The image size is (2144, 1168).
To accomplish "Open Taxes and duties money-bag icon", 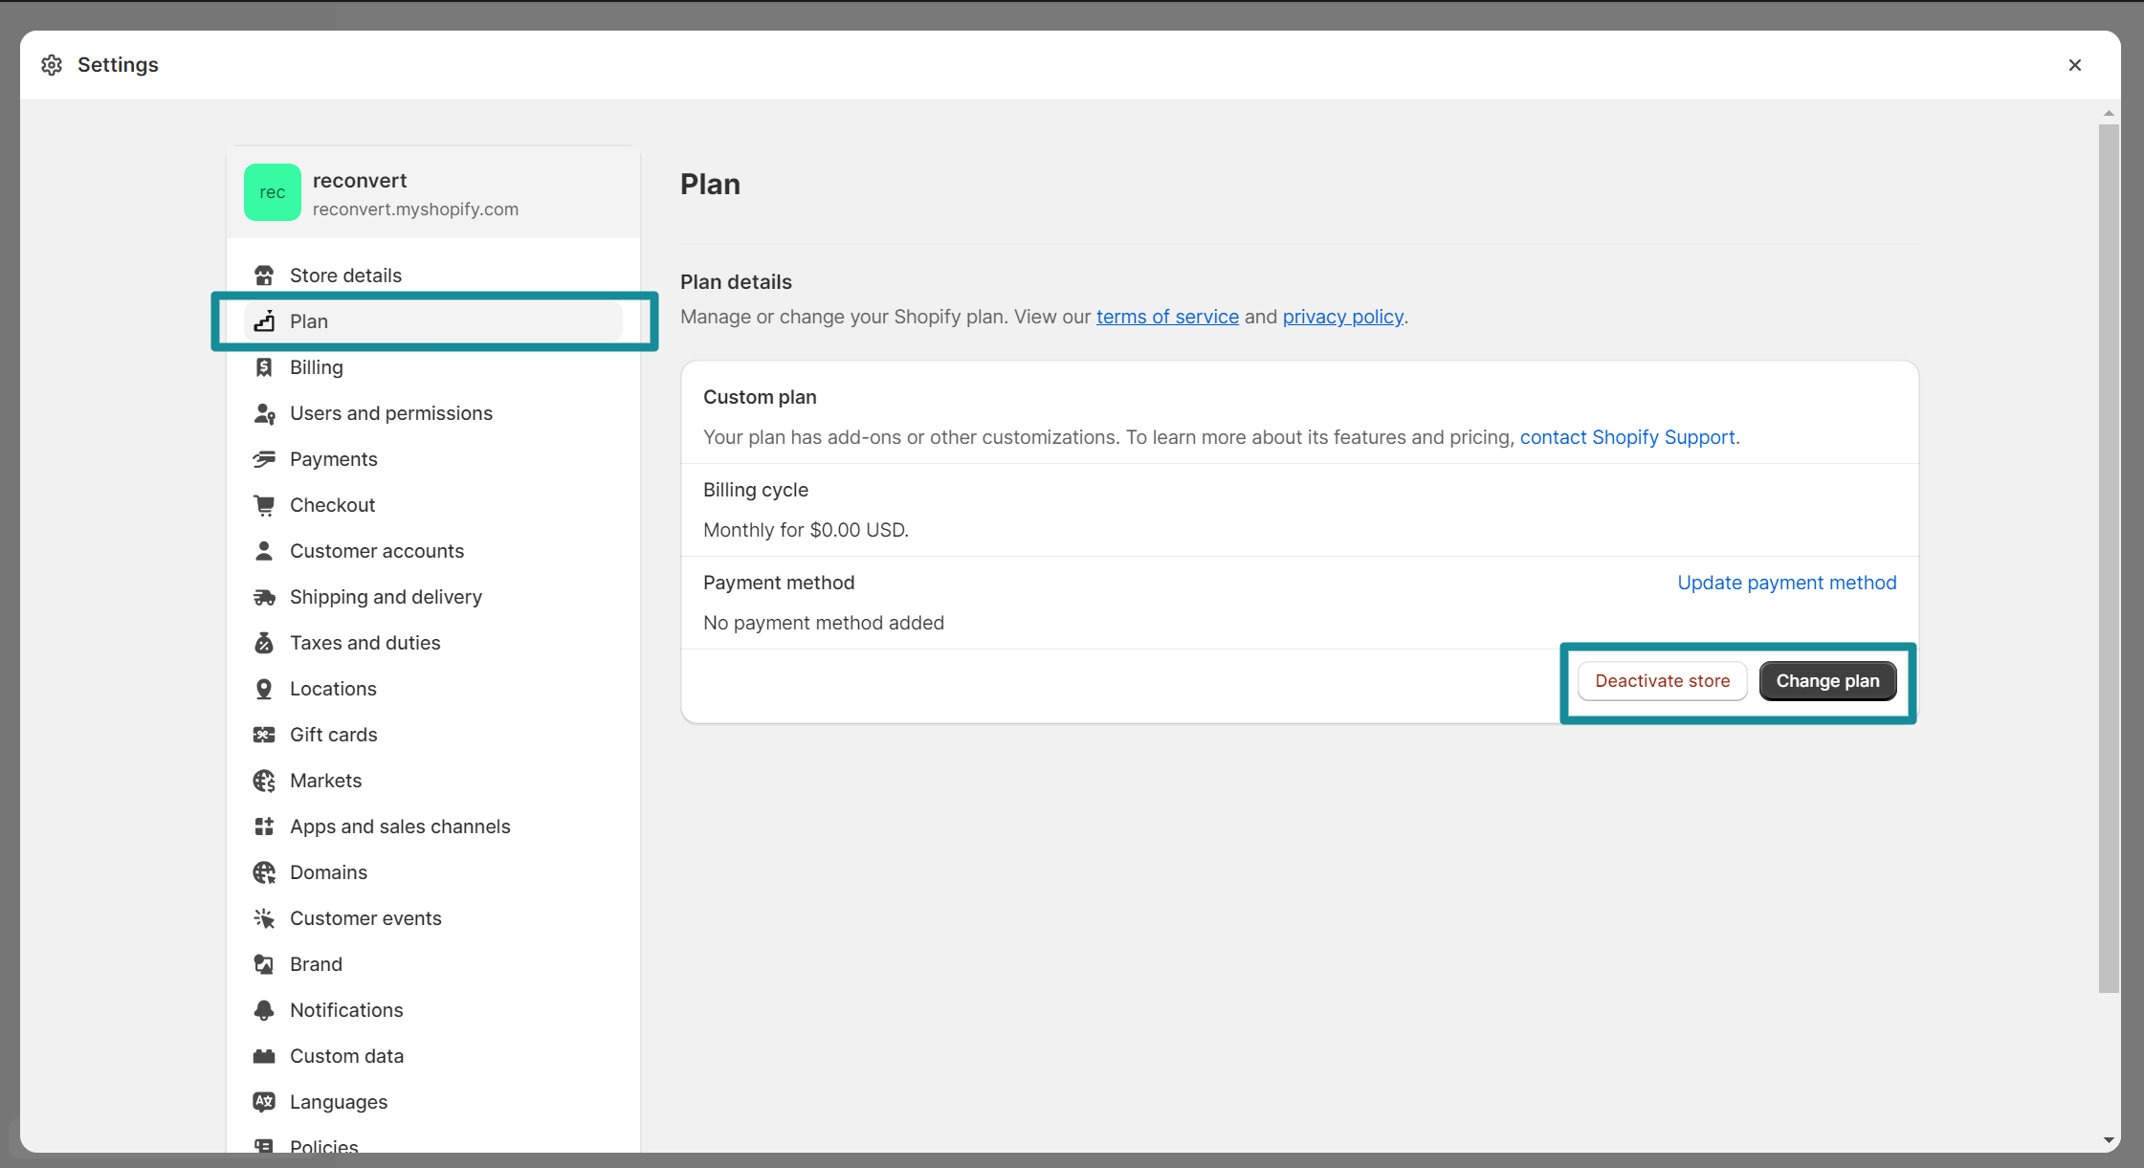I will tap(264, 642).
